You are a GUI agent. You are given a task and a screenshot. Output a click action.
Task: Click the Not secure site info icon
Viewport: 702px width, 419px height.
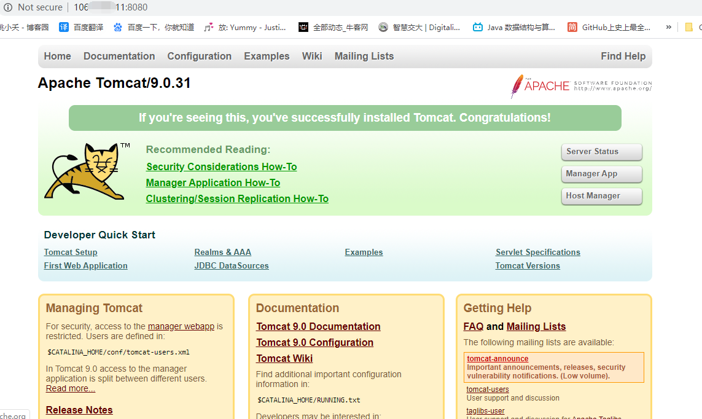pyautogui.click(x=7, y=7)
